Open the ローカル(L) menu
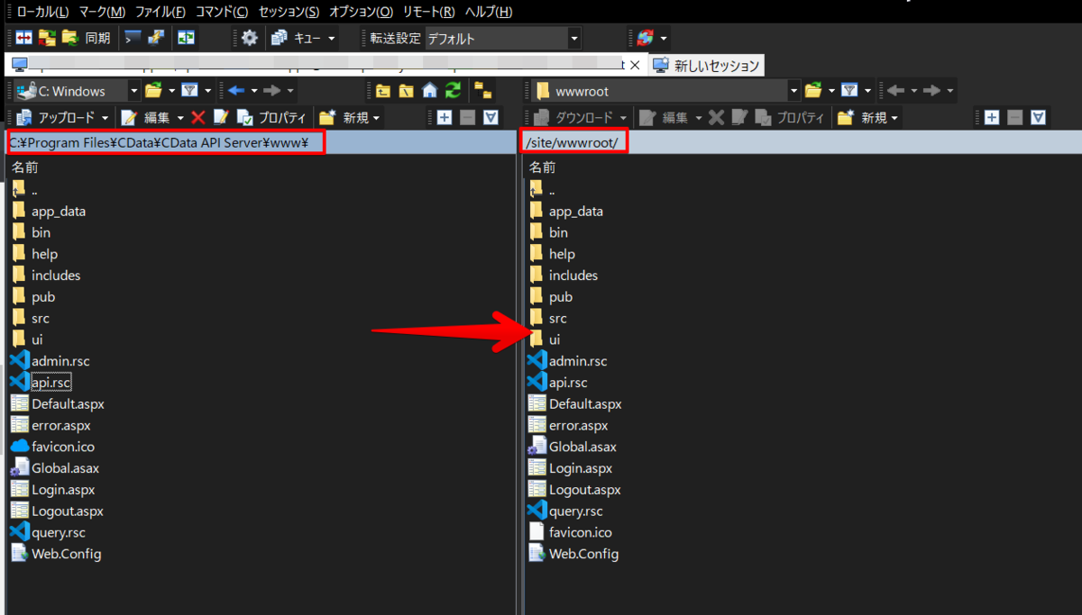The width and height of the screenshot is (1082, 615). pos(43,12)
